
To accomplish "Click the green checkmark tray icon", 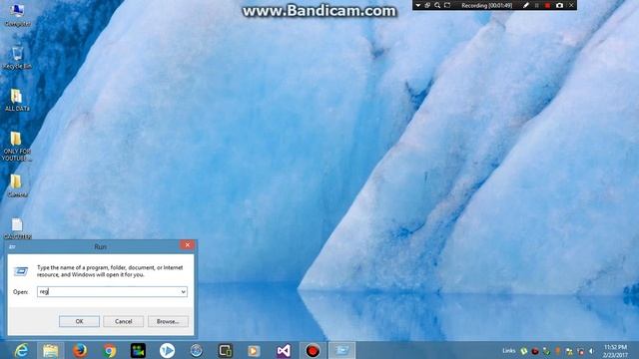I will point(546,351).
